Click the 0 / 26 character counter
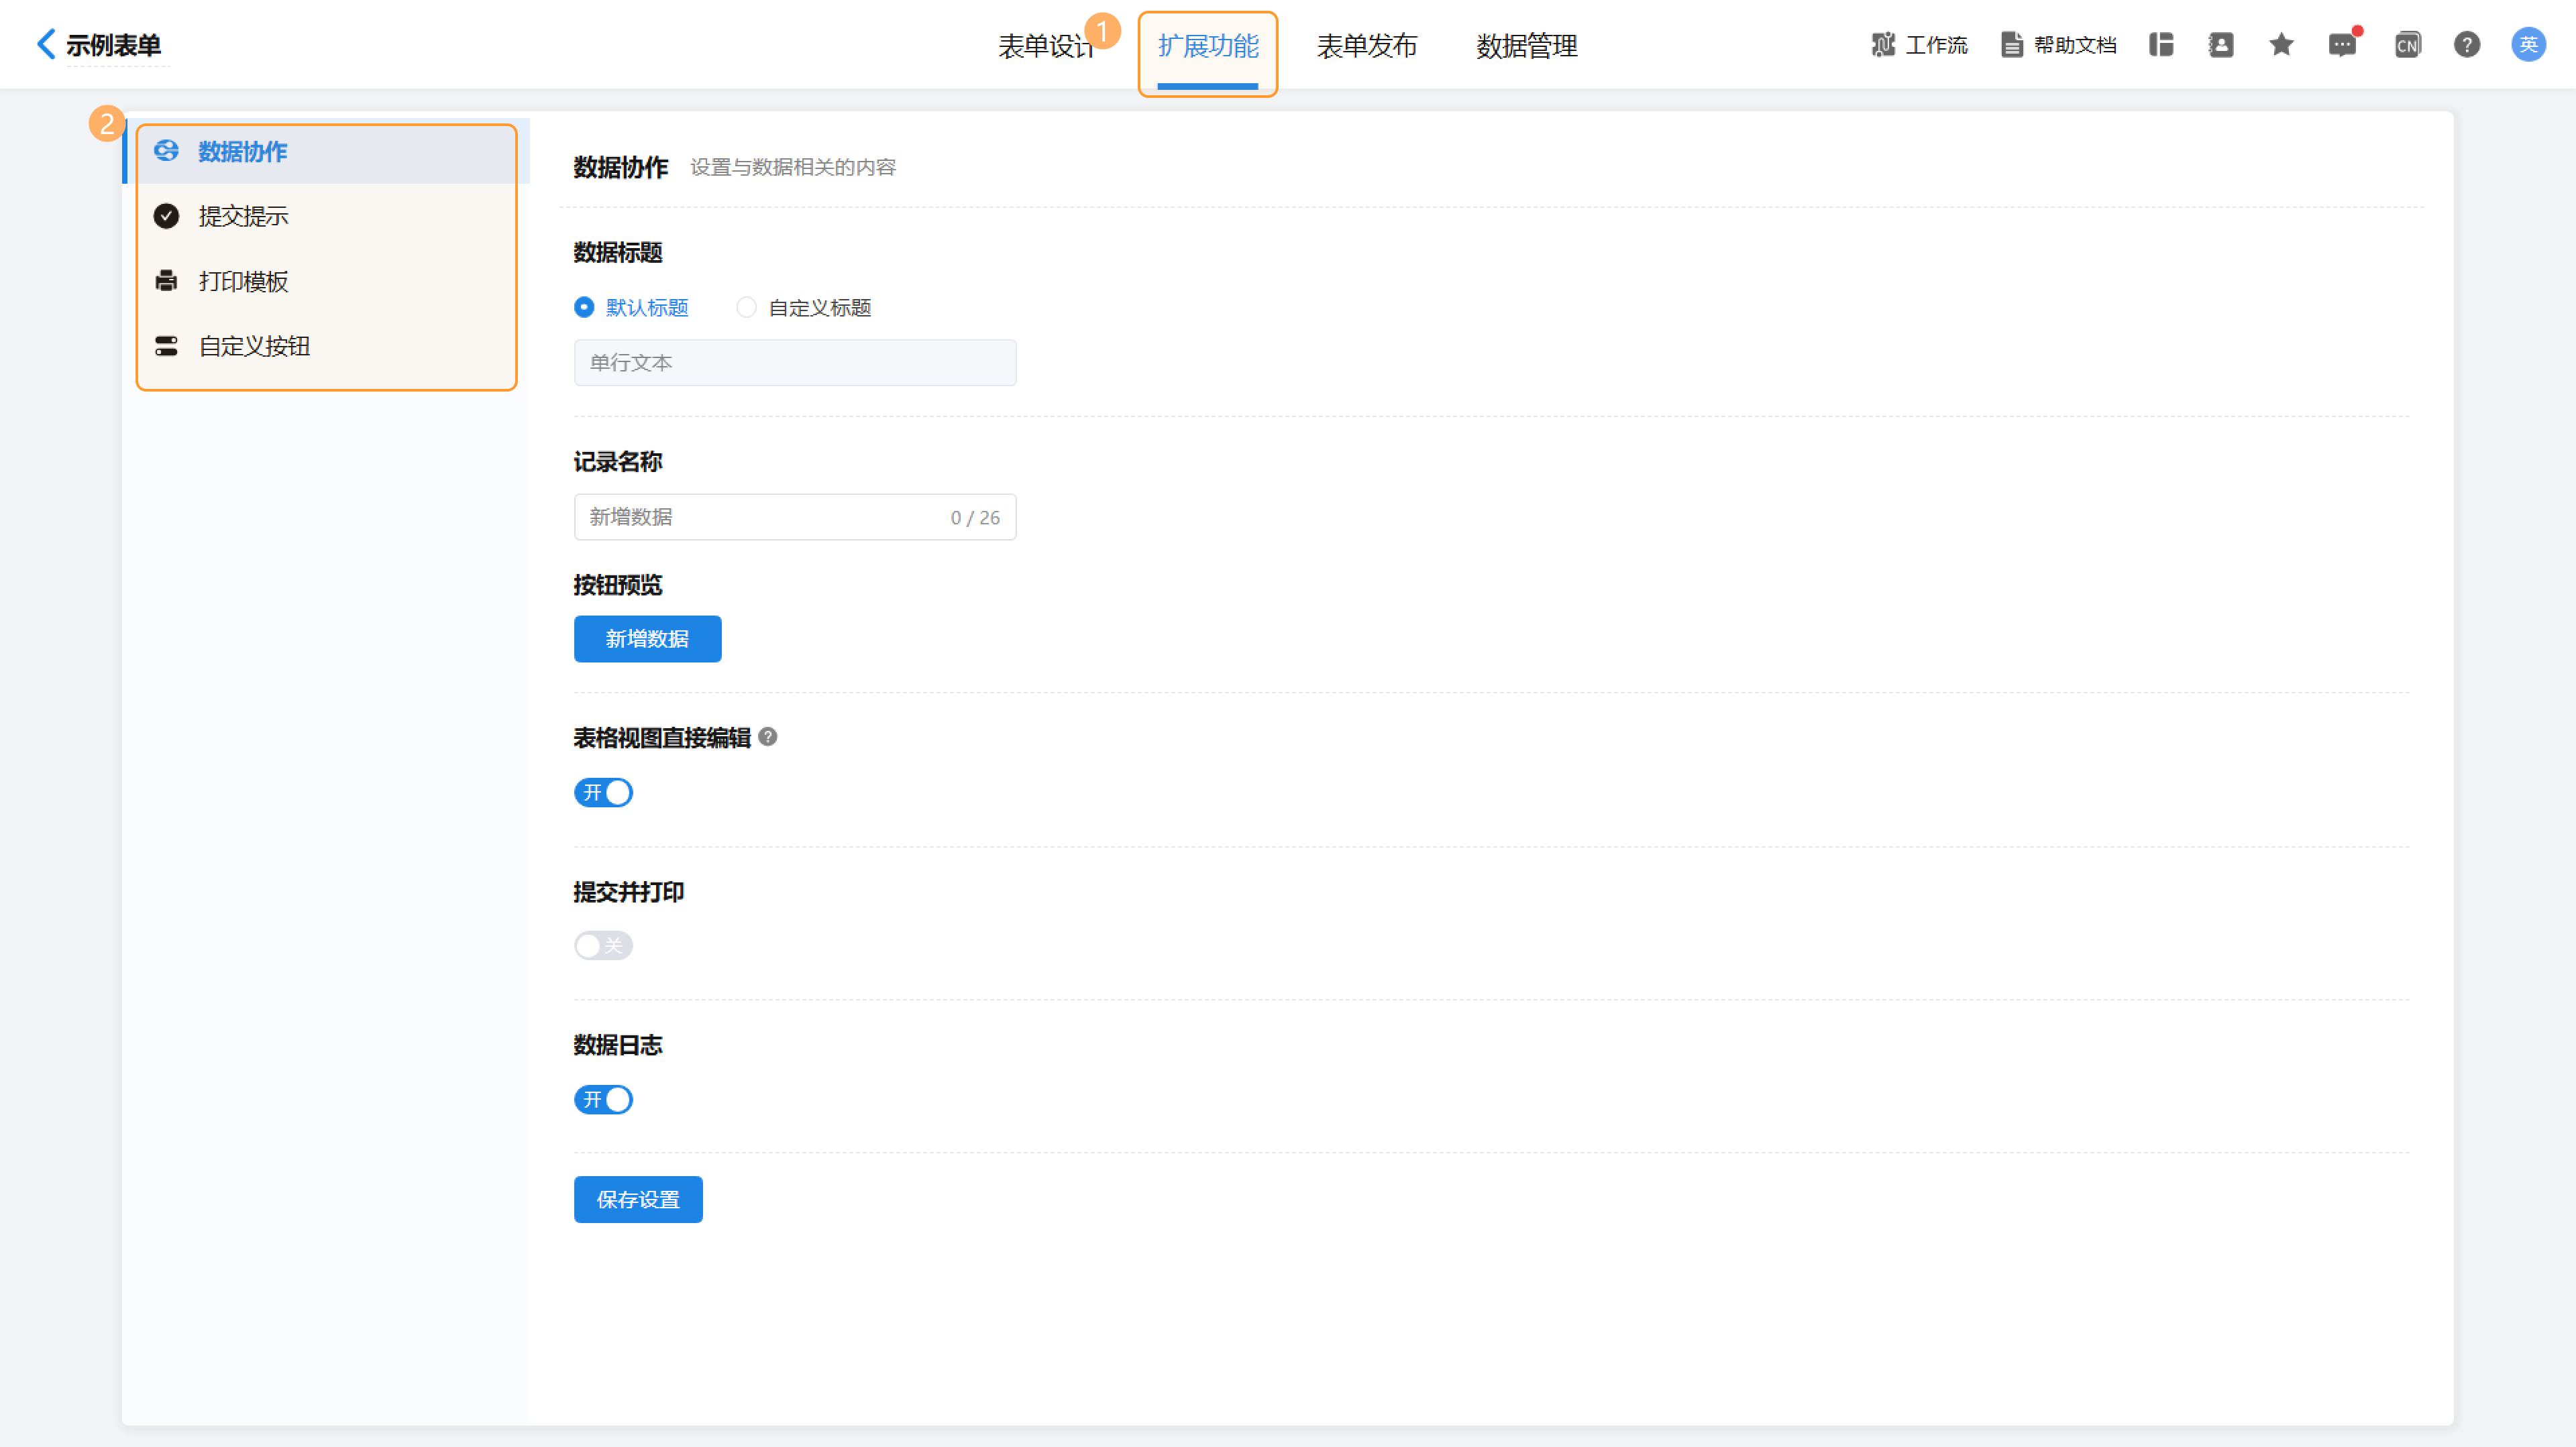The image size is (2576, 1447). (x=975, y=518)
